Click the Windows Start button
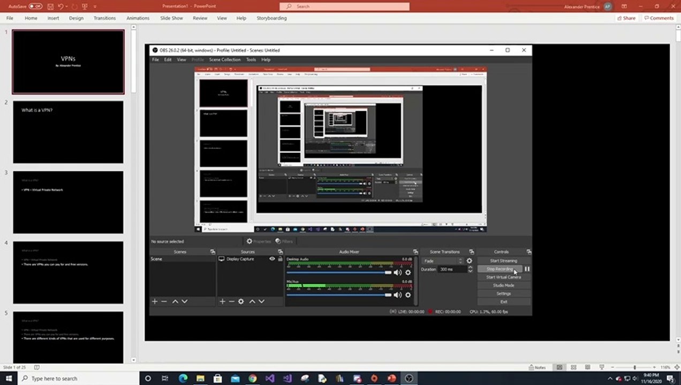Screen dimensions: 681x385 (9, 379)
